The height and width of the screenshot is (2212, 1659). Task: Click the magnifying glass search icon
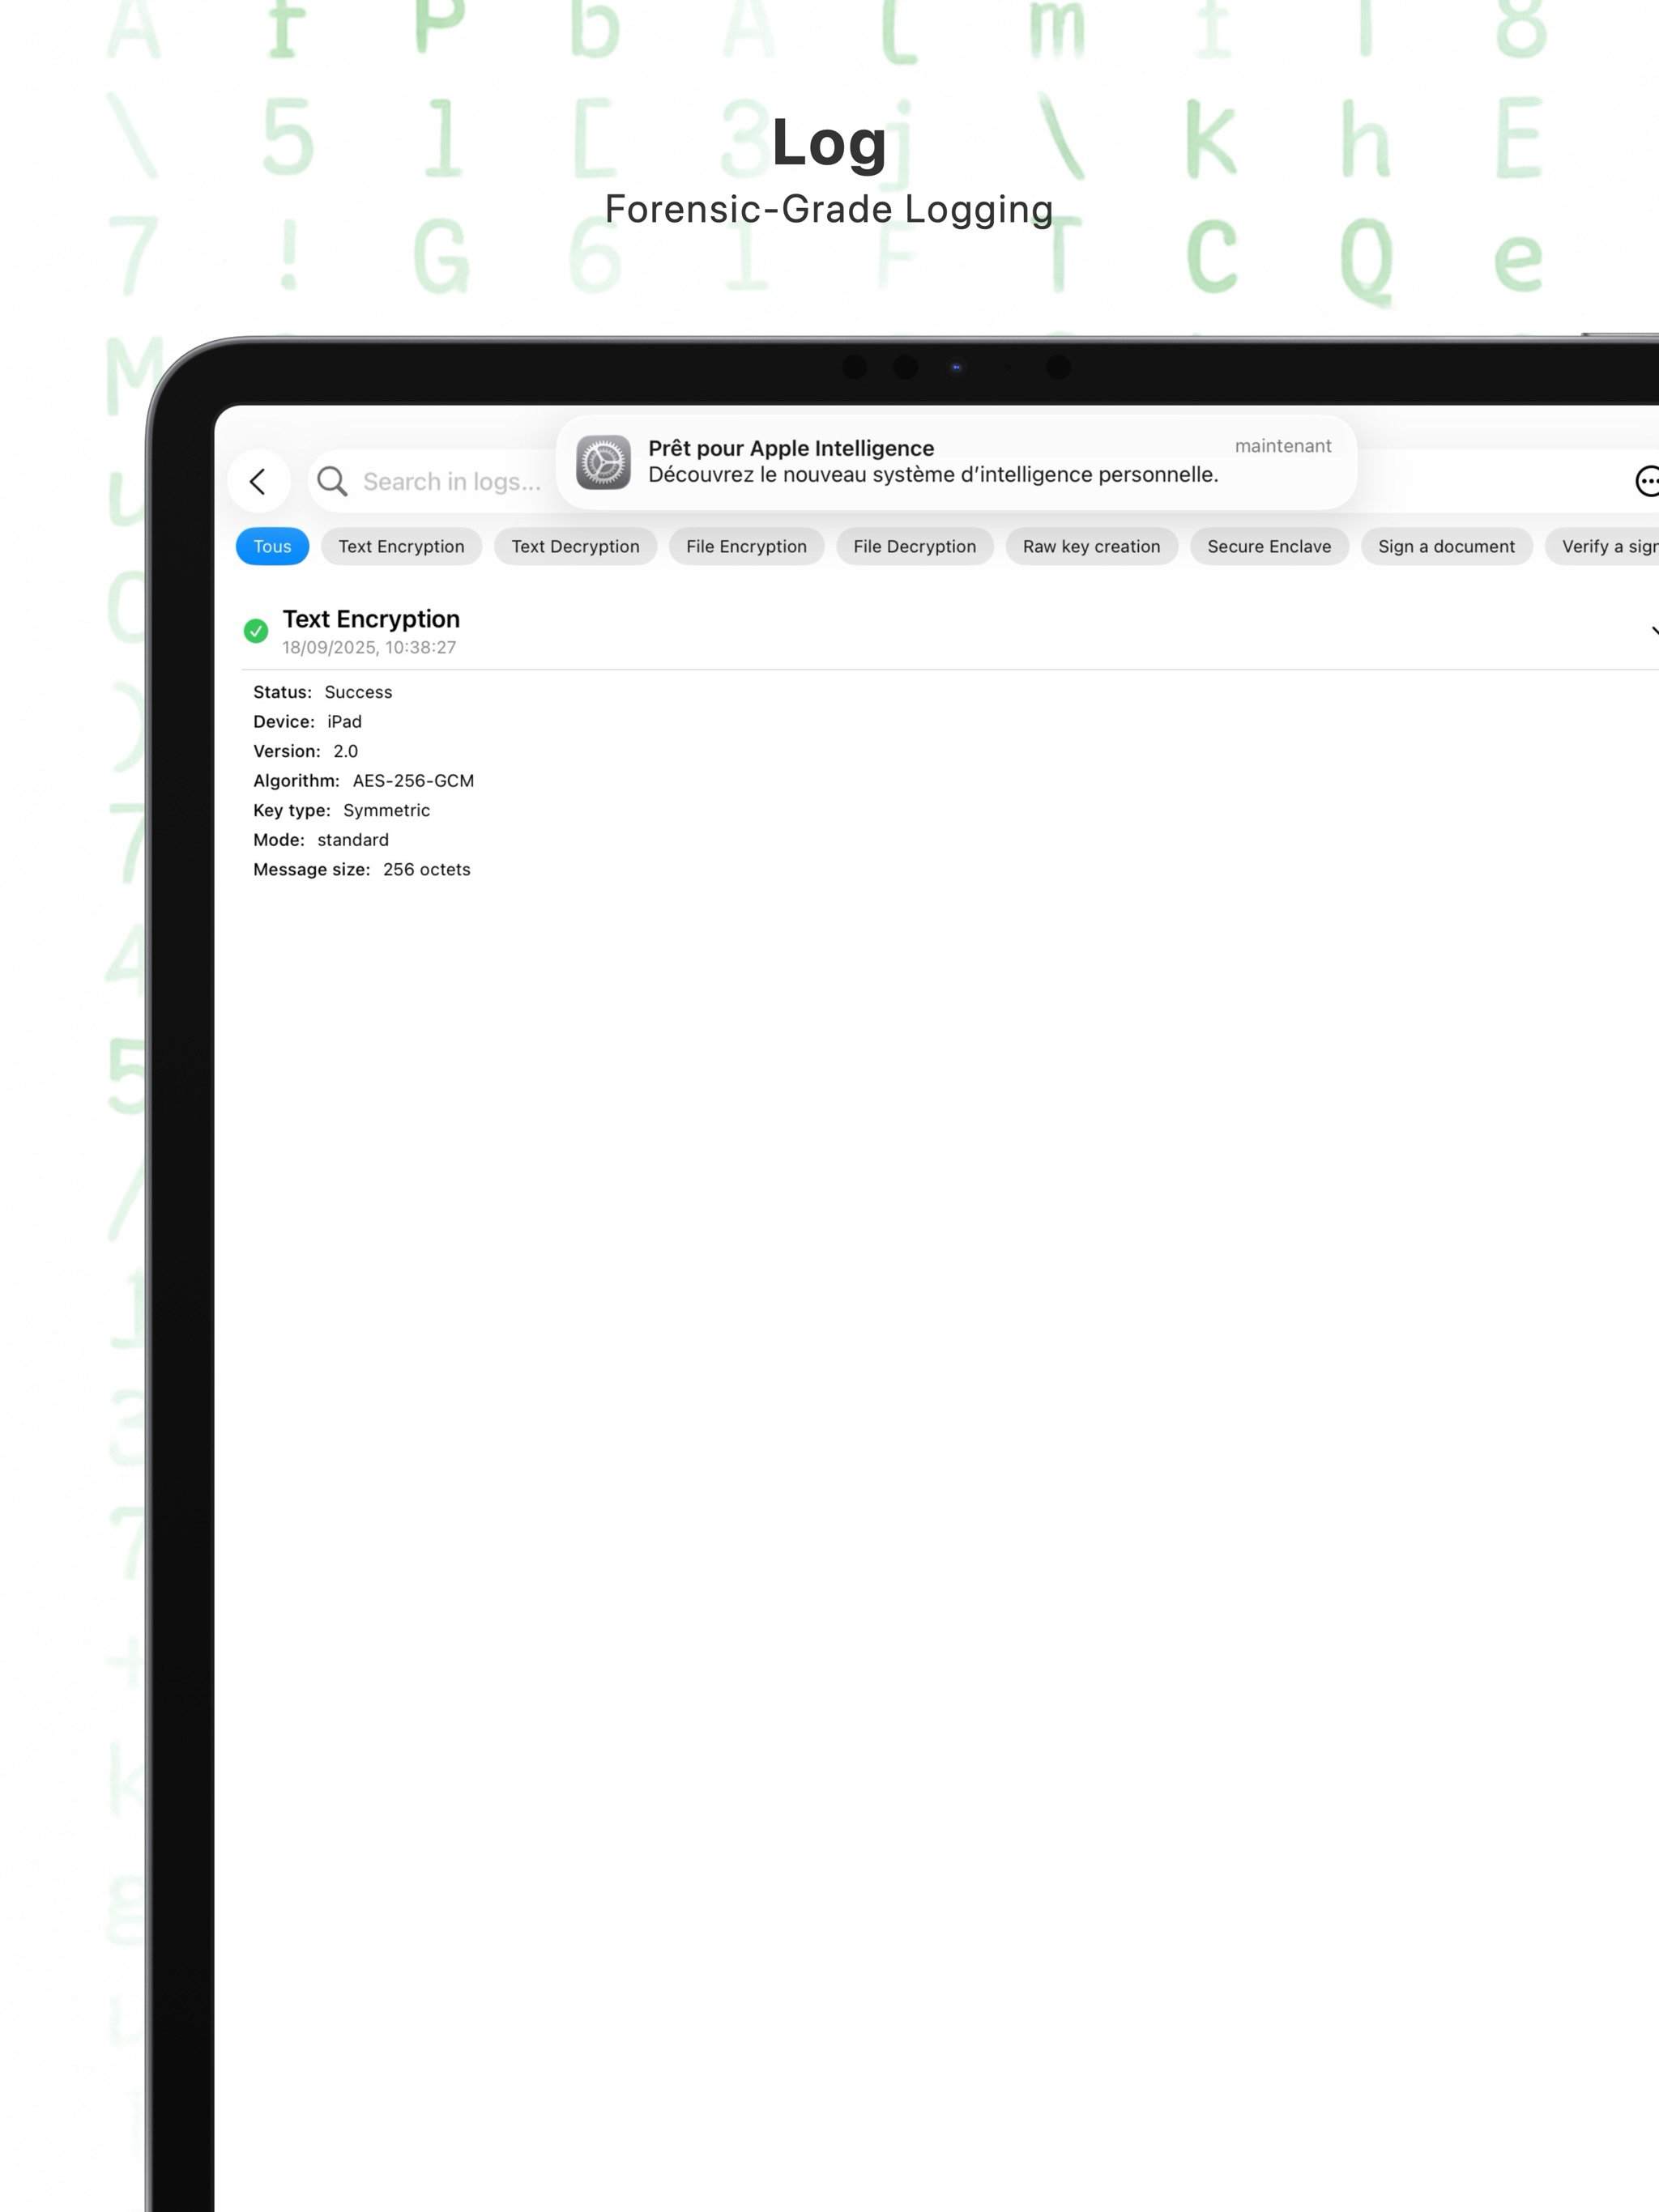pos(332,482)
